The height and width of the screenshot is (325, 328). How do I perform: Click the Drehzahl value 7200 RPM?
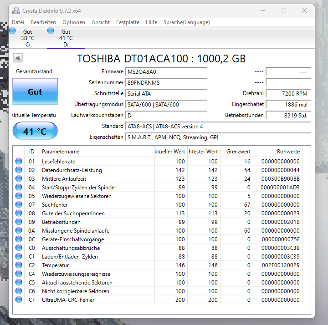tap(288, 93)
